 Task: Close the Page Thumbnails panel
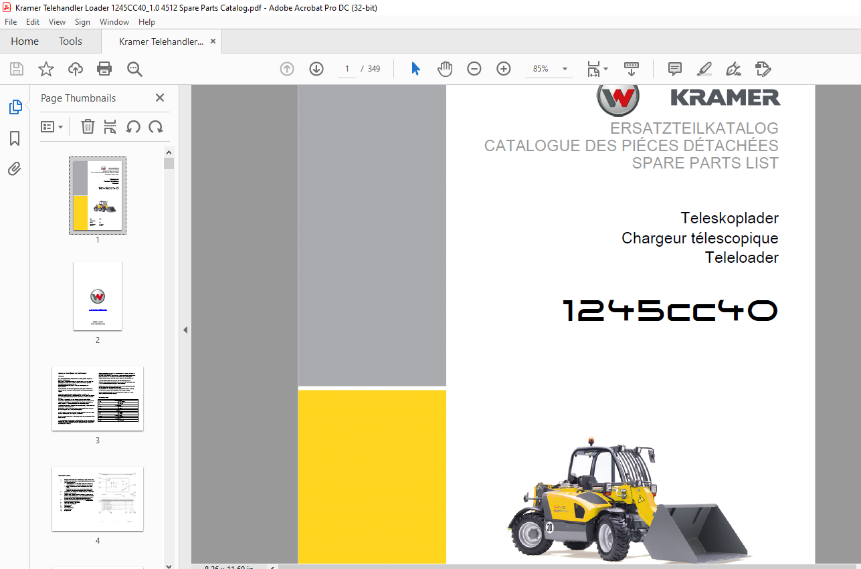[x=160, y=98]
